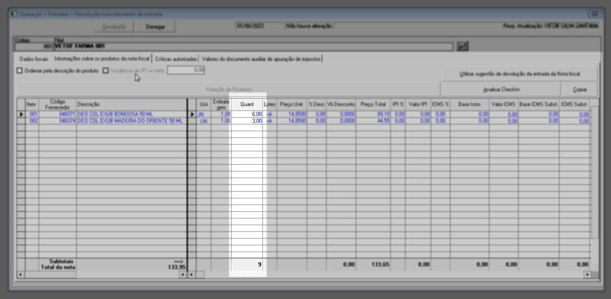Click the Preço Total cell 44,55
611x299 pixels.
tap(373, 121)
